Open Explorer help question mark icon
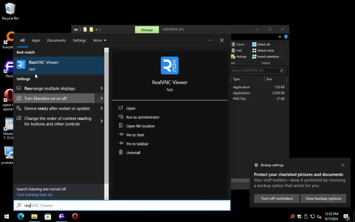This screenshot has height=222, width=355. [x=286, y=37]
